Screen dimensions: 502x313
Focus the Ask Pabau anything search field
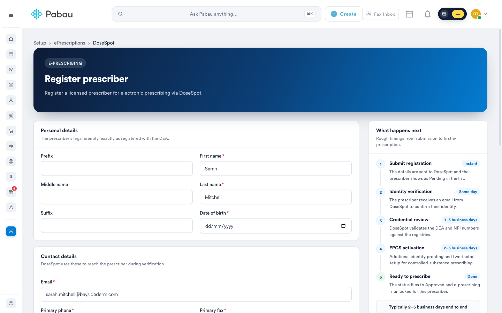click(x=216, y=14)
